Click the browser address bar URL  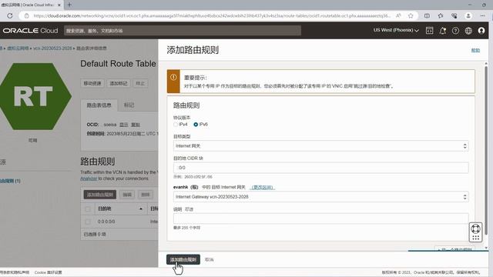click(x=213, y=15)
